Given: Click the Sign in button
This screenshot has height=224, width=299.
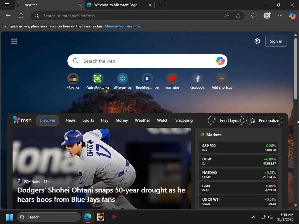Looking at the screenshot, I should click(276, 41).
